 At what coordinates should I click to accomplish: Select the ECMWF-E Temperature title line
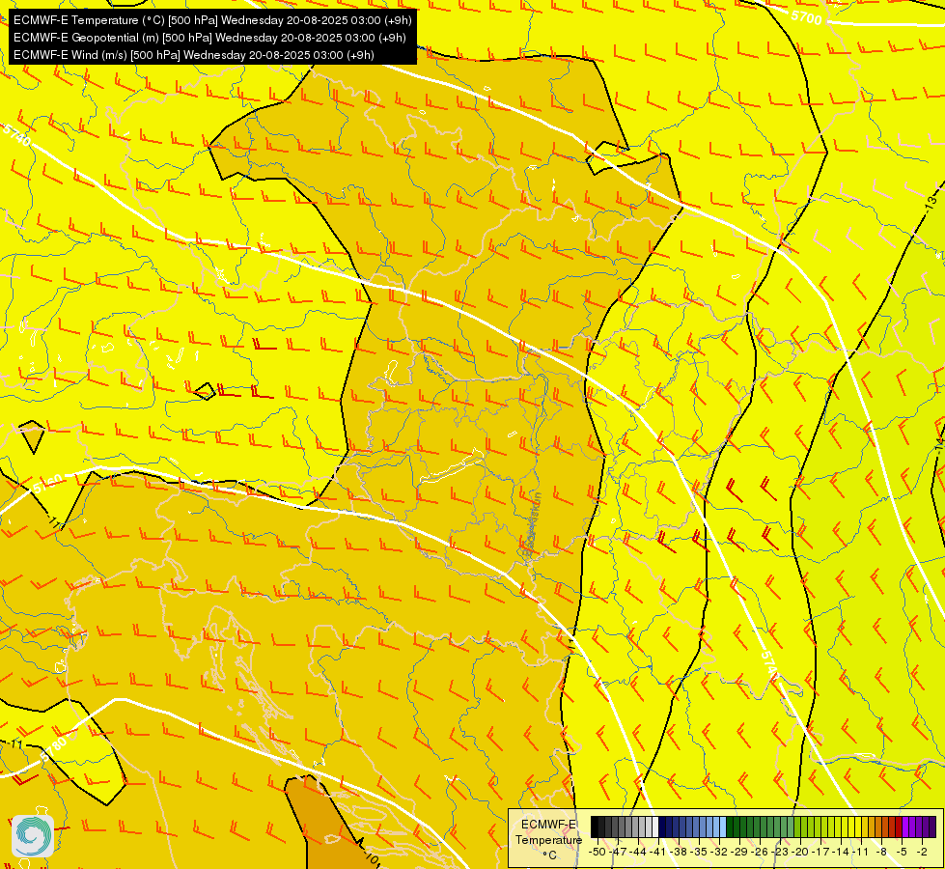pyautogui.click(x=212, y=20)
